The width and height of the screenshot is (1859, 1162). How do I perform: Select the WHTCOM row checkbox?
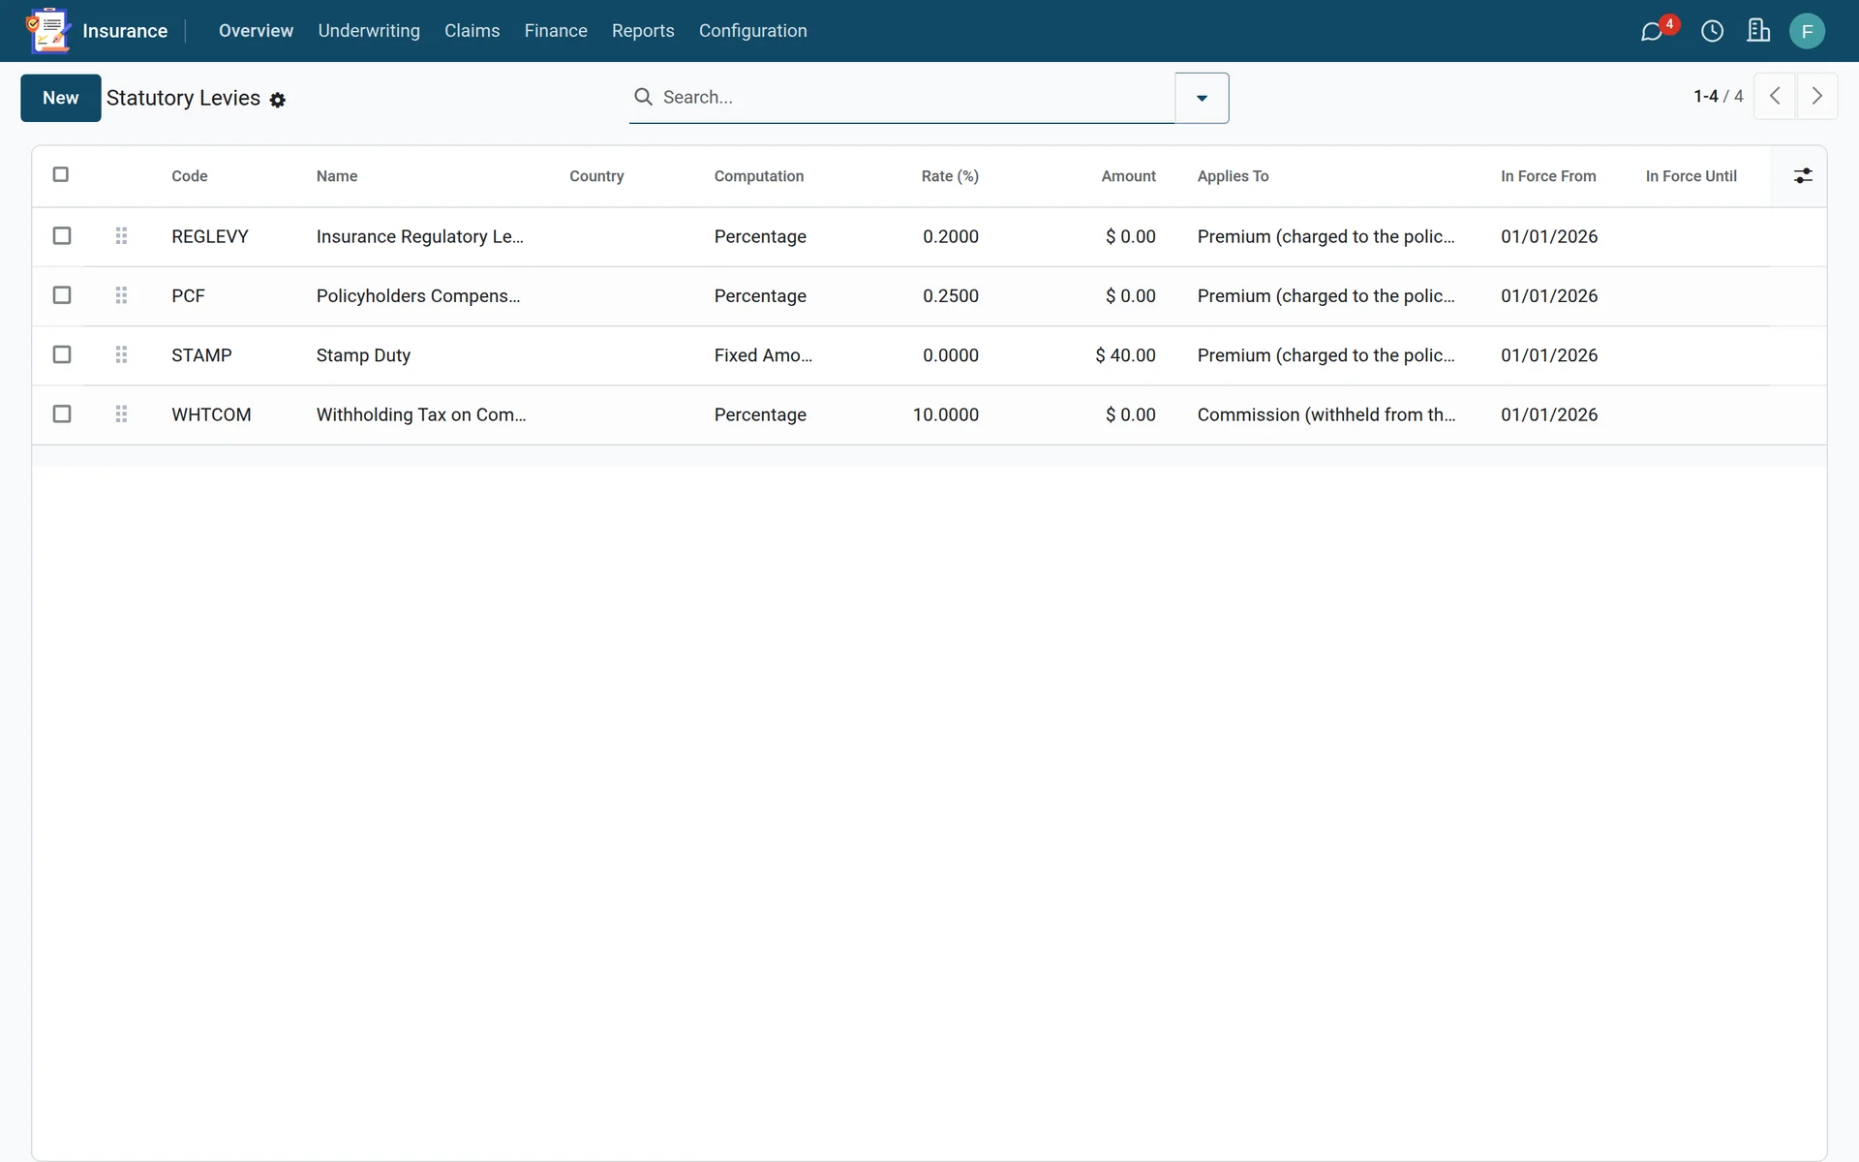pyautogui.click(x=62, y=414)
